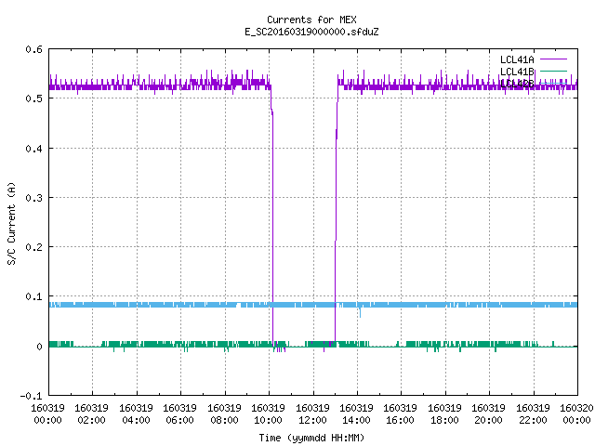Click the x-axis tick label 160319 12:00
The height and width of the screenshot is (446, 595).
coord(312,414)
